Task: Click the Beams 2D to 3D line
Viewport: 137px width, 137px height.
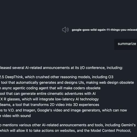Action: (x=50, y=105)
